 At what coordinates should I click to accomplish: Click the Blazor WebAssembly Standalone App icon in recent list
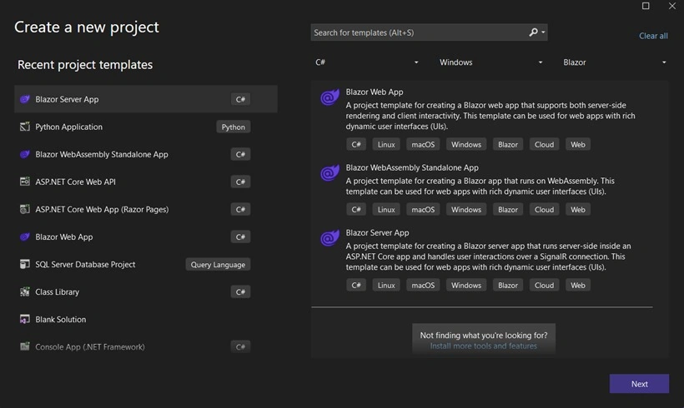point(25,154)
